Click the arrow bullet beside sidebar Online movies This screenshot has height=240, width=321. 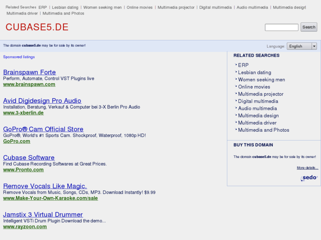pyautogui.click(x=236, y=86)
